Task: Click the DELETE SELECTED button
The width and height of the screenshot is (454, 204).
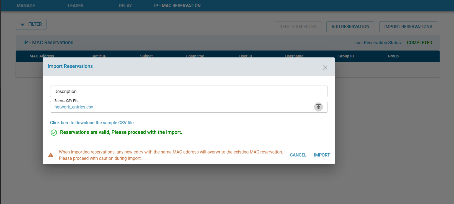Action: [298, 27]
